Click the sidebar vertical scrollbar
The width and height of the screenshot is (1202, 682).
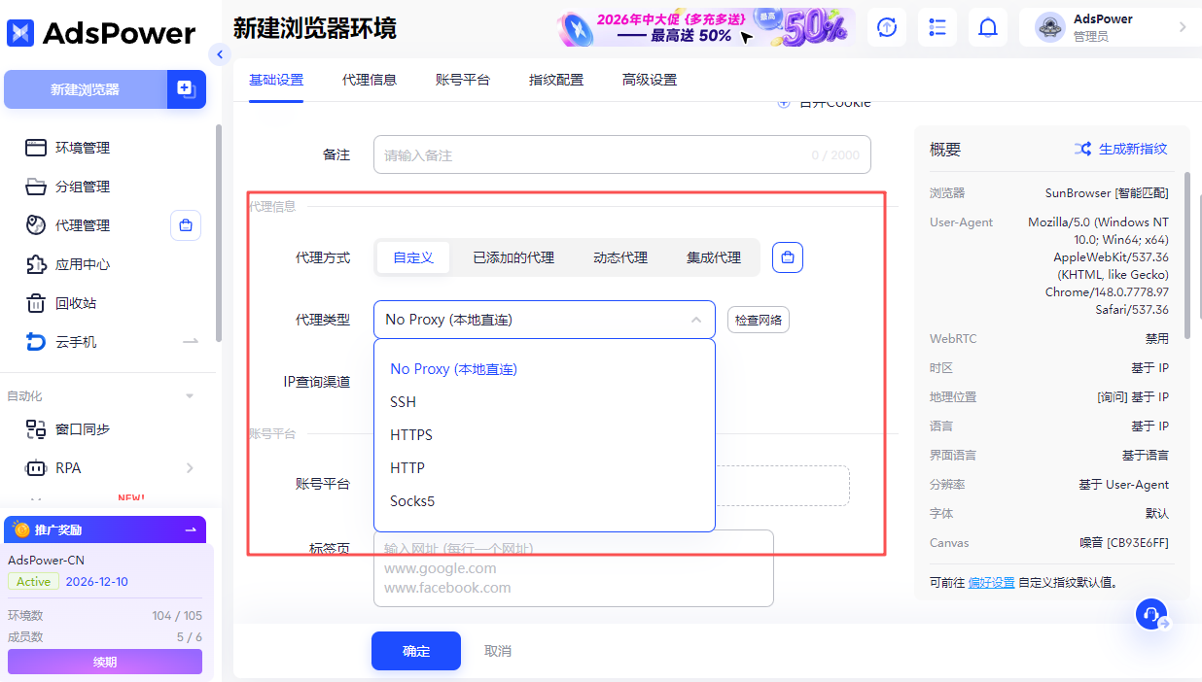(x=219, y=233)
